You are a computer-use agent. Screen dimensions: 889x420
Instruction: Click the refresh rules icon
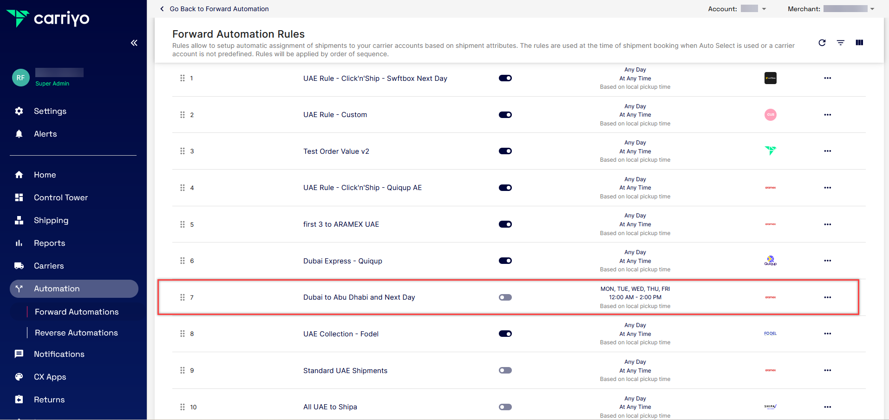[x=822, y=43]
